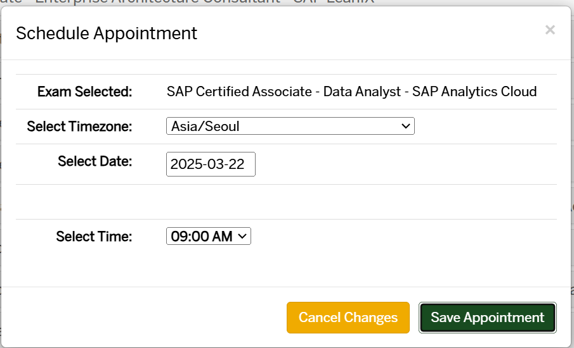Click the Exam Selected label

(84, 92)
